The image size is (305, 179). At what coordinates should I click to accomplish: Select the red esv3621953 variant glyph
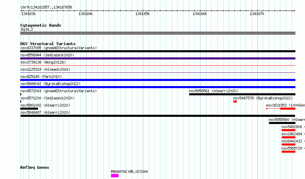[281, 109]
